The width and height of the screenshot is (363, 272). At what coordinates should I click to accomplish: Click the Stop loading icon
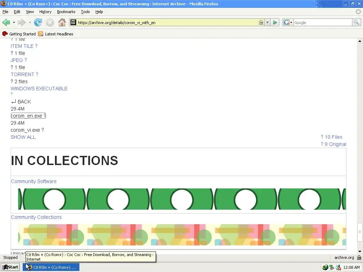(x=50, y=22)
